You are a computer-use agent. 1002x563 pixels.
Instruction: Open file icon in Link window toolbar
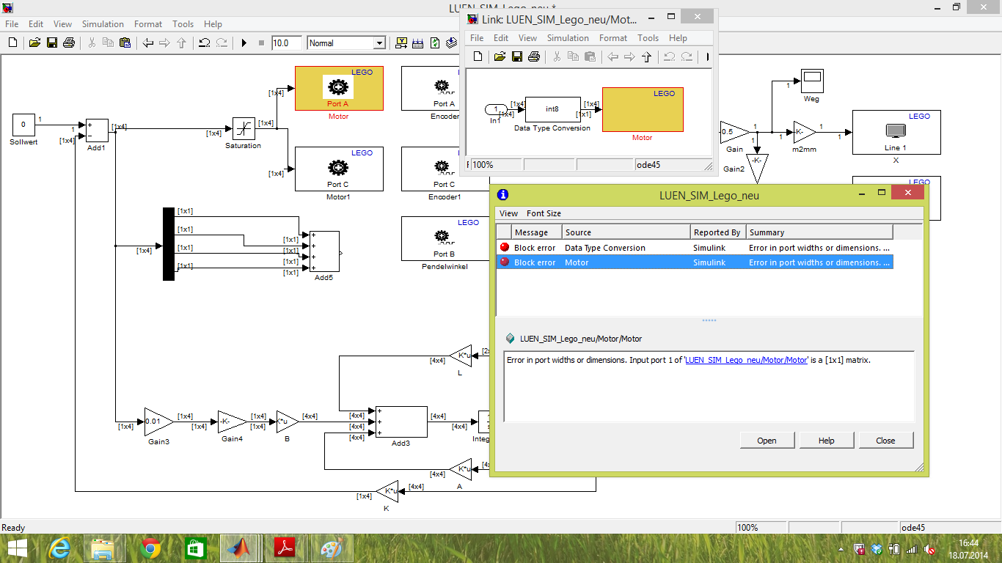click(500, 56)
